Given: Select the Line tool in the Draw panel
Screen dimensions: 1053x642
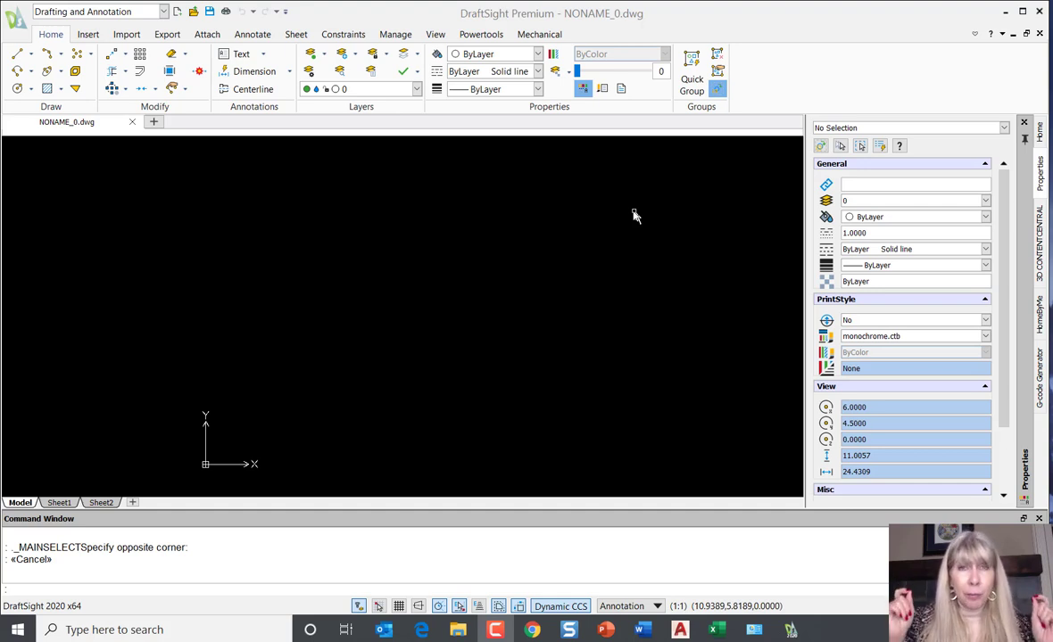Looking at the screenshot, I should 17,53.
